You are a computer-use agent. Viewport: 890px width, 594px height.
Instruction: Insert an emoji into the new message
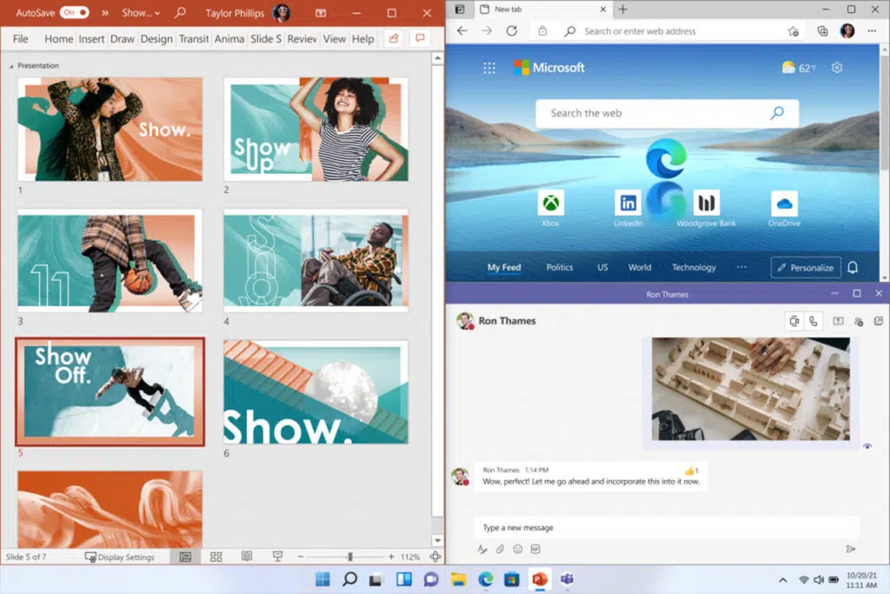(519, 549)
